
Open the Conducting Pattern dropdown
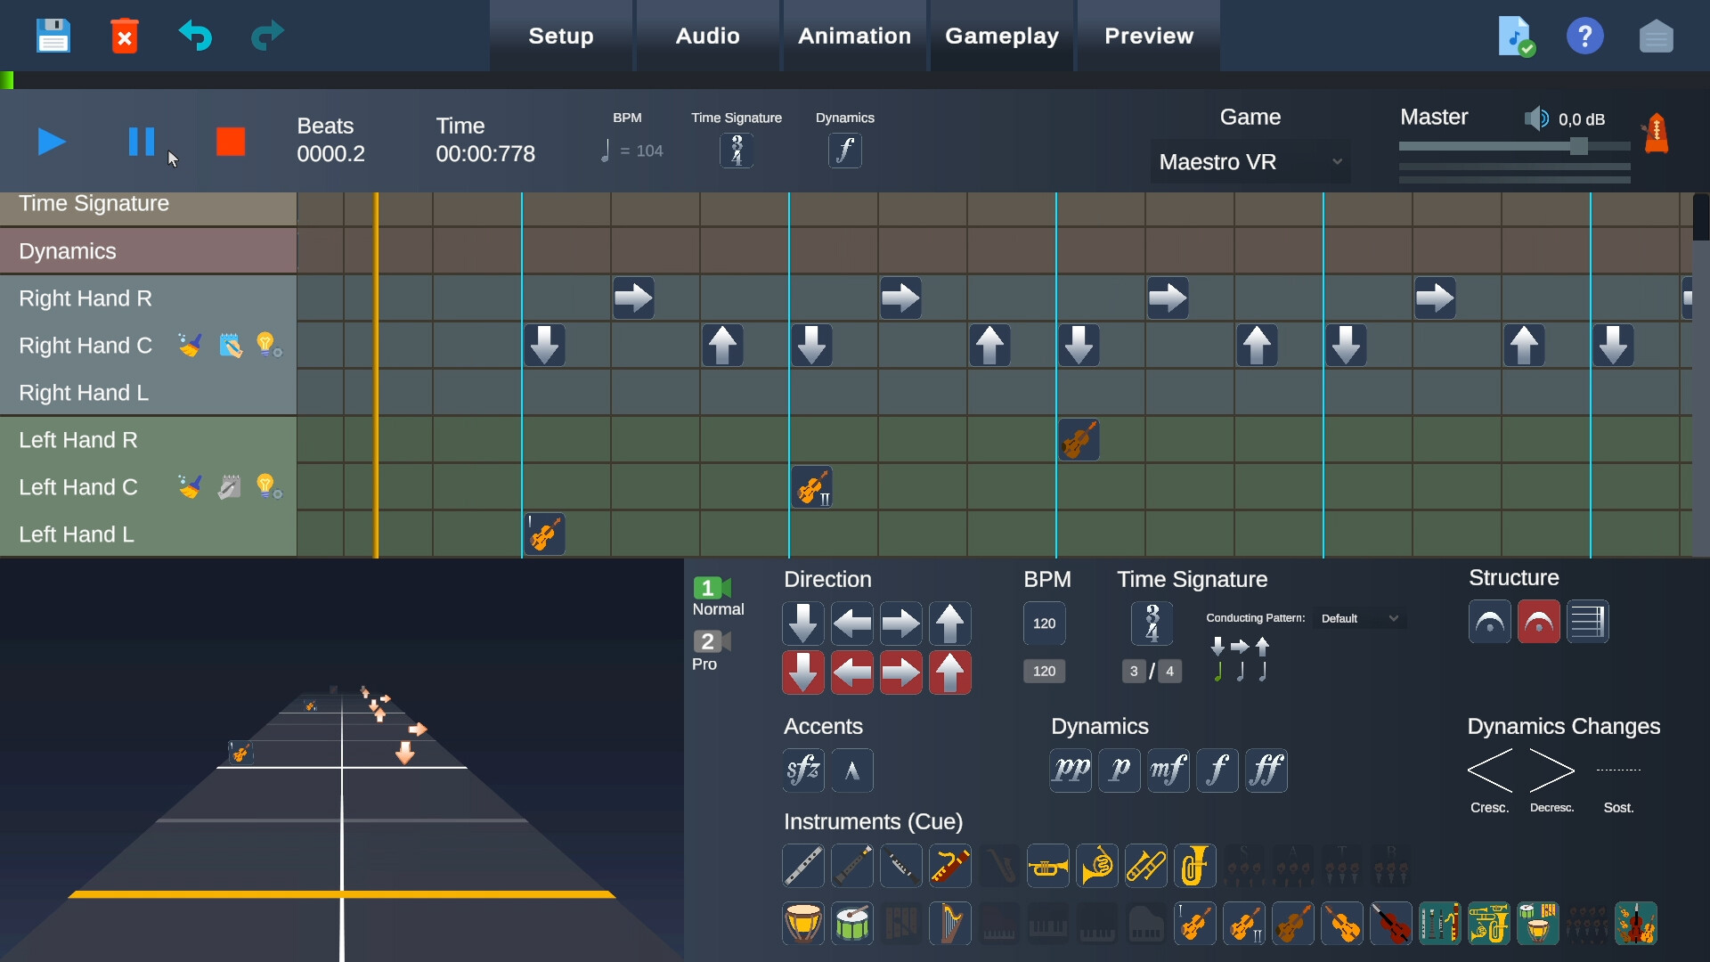click(x=1360, y=617)
